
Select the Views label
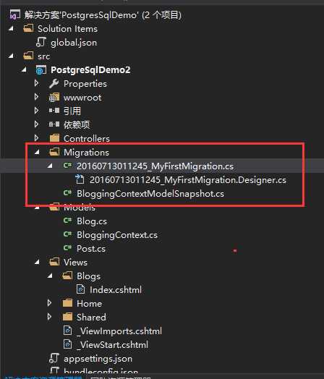click(x=75, y=263)
